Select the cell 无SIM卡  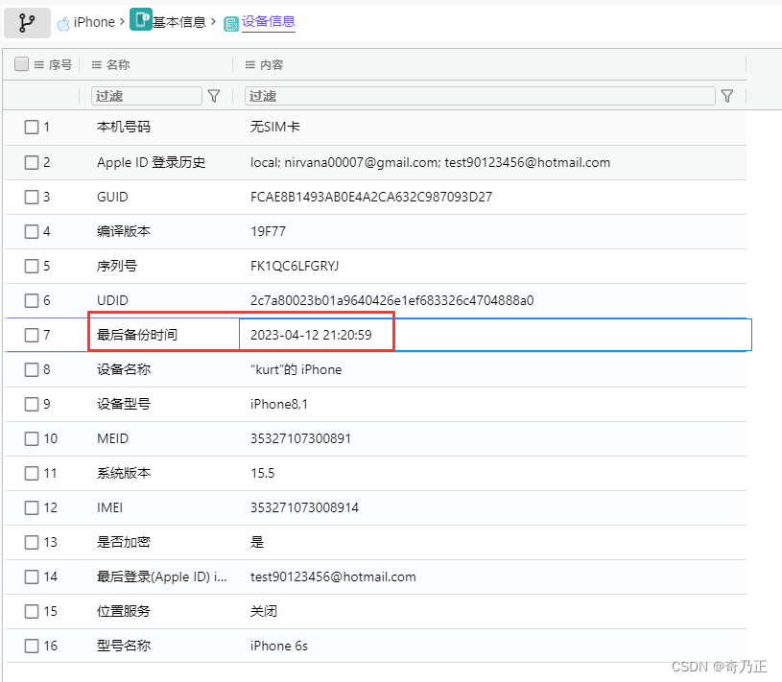274,128
